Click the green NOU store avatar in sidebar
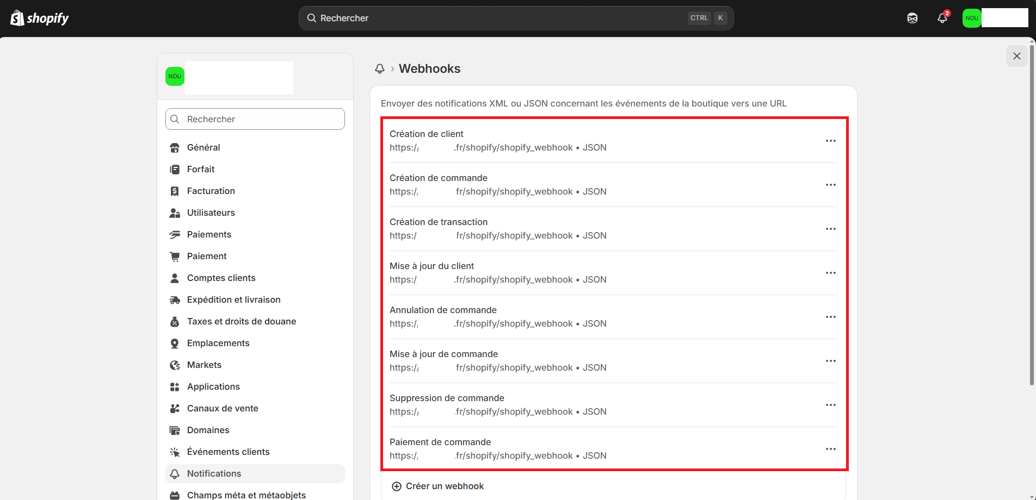This screenshot has width=1036, height=500. (x=175, y=77)
